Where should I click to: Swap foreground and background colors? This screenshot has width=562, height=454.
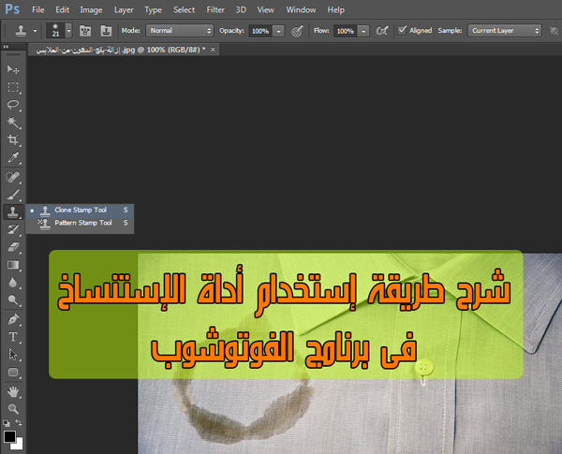coord(19,423)
